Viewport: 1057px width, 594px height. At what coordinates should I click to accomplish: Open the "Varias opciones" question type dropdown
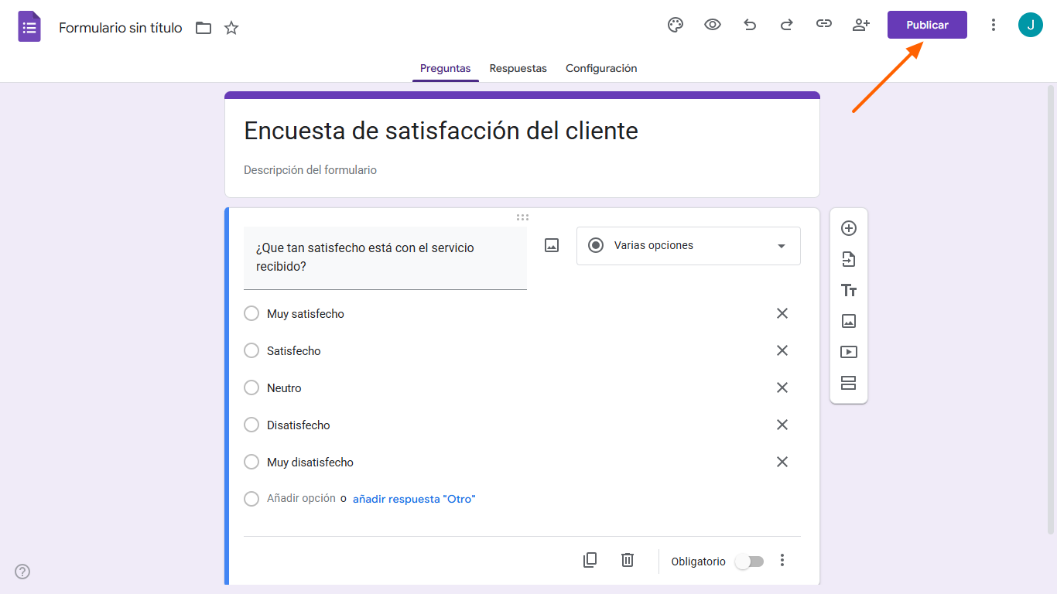pos(688,246)
